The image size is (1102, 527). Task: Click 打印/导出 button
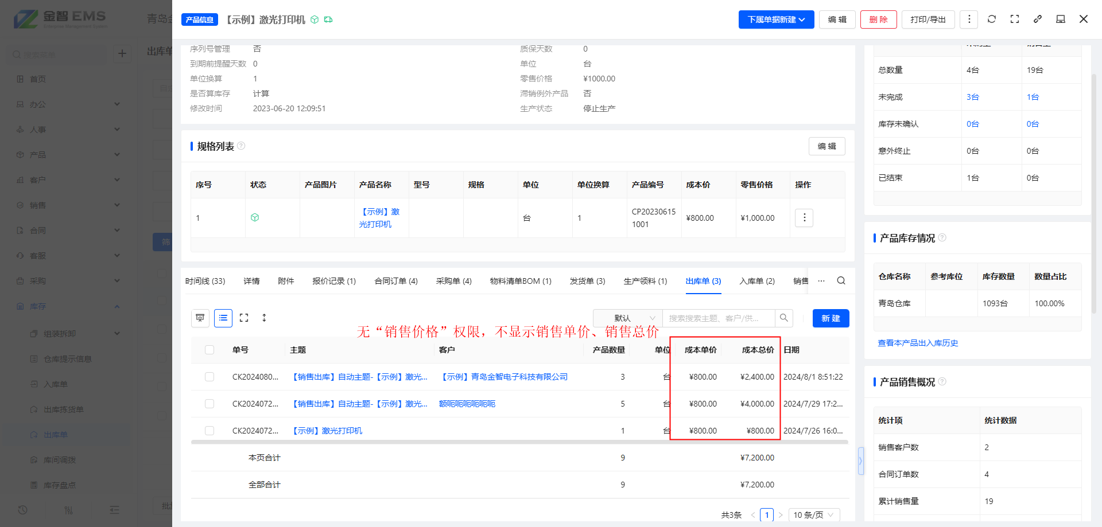pyautogui.click(x=928, y=19)
